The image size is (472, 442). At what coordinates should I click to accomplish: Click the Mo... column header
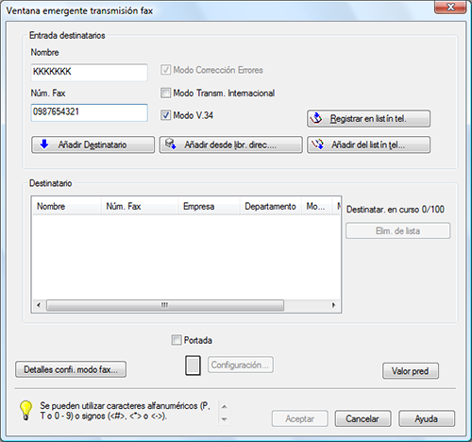click(x=317, y=206)
